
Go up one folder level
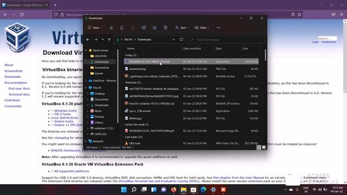tap(110, 40)
